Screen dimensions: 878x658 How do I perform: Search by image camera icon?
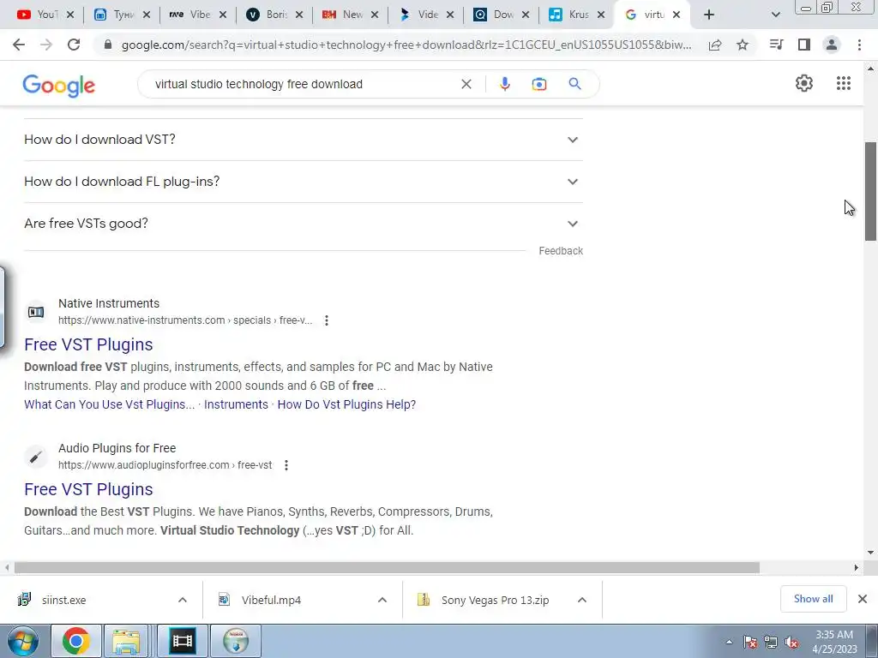coord(538,84)
